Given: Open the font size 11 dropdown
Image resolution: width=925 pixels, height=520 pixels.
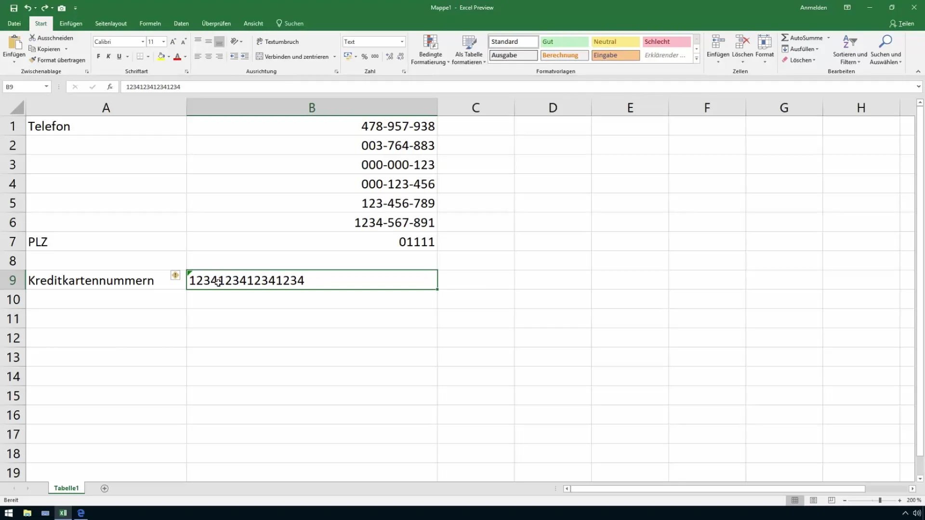Looking at the screenshot, I should tap(163, 42).
